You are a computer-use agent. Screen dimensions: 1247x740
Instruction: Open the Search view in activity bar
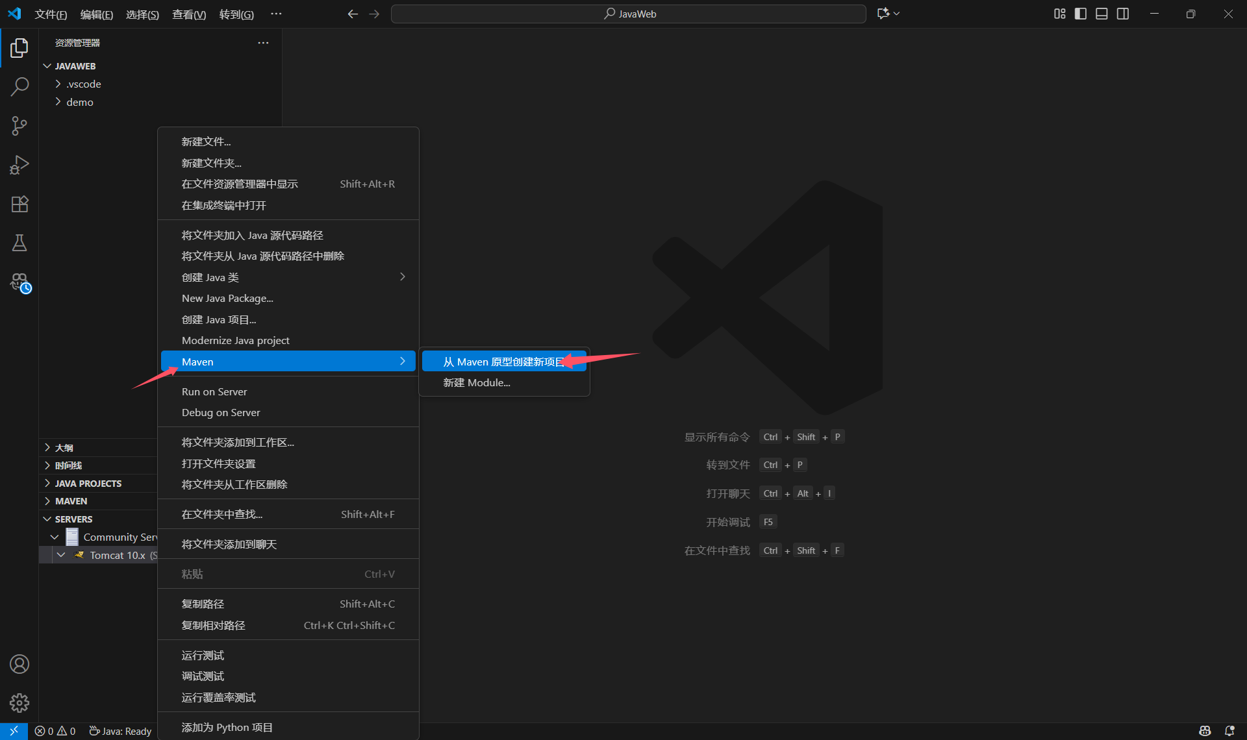(x=19, y=86)
